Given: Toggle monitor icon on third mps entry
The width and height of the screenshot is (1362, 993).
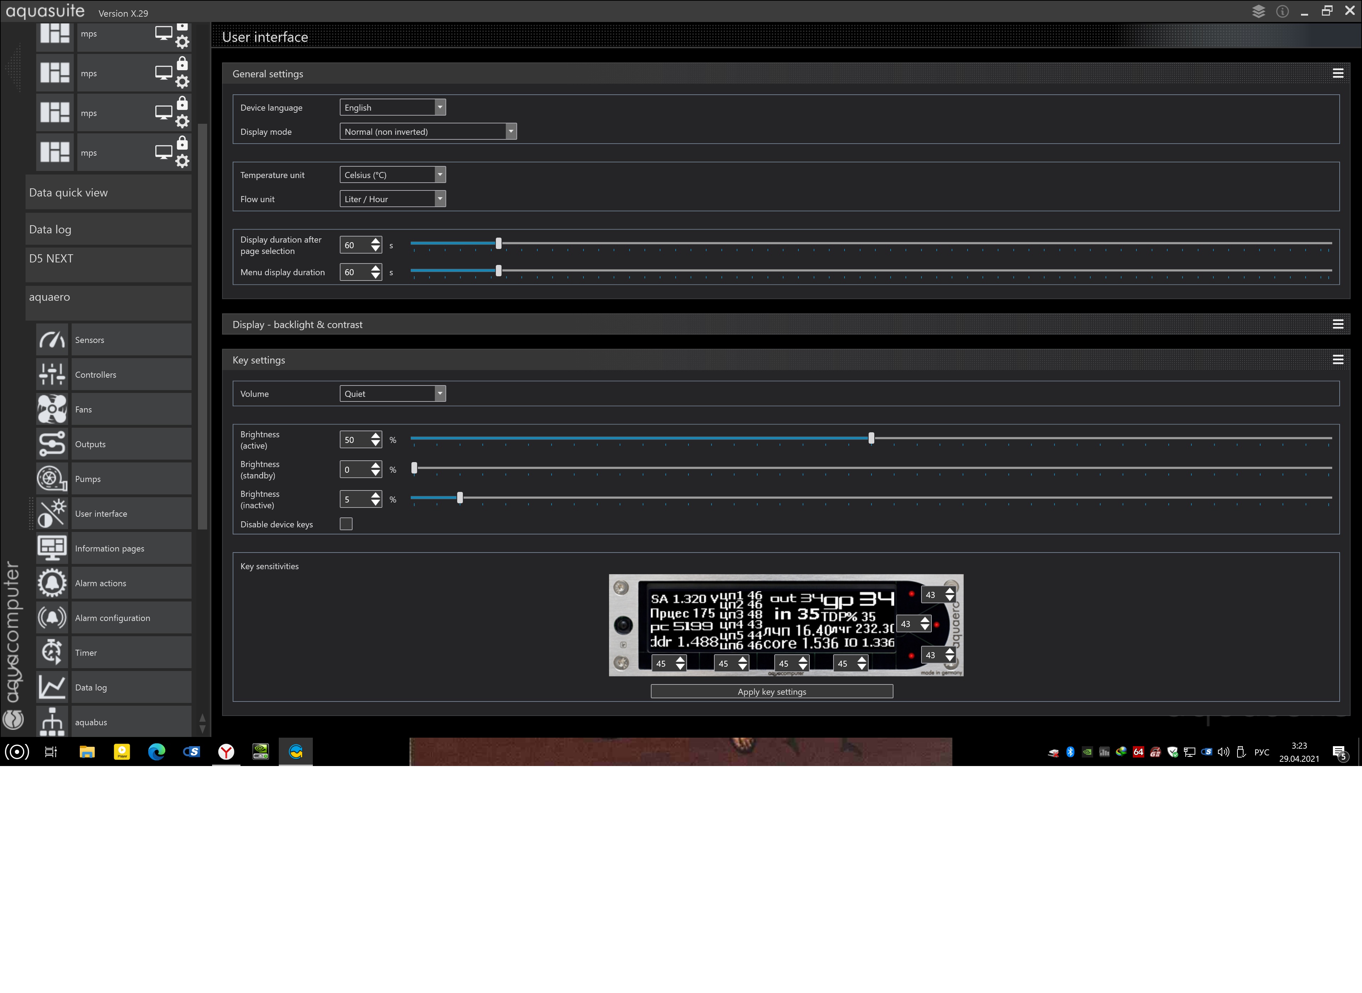Looking at the screenshot, I should (x=163, y=113).
